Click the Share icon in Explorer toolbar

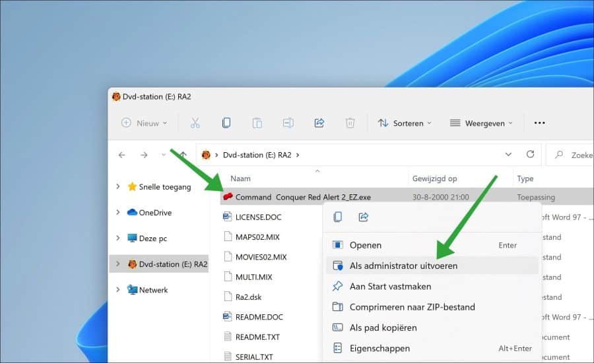(319, 123)
